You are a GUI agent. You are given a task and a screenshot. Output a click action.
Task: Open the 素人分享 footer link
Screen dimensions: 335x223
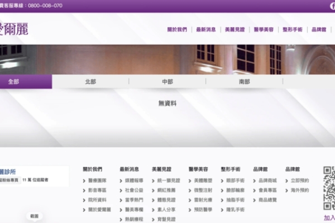click(166, 210)
